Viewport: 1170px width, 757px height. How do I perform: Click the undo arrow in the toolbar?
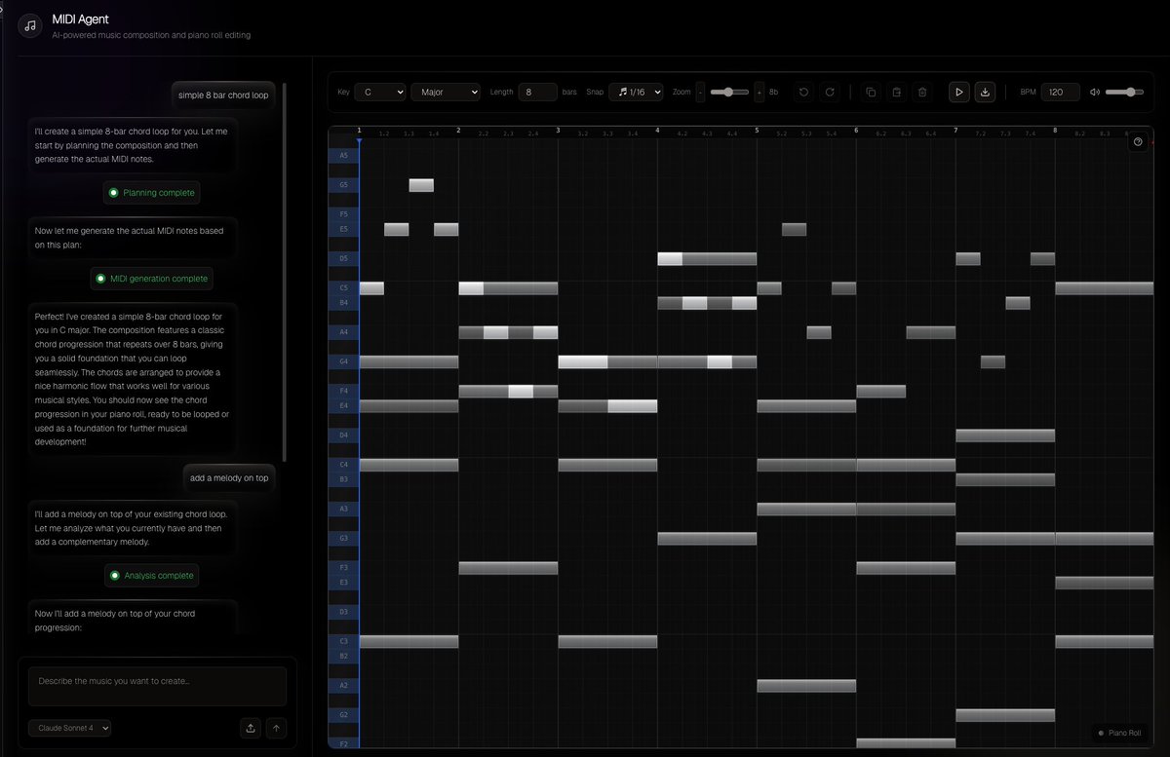tap(804, 92)
